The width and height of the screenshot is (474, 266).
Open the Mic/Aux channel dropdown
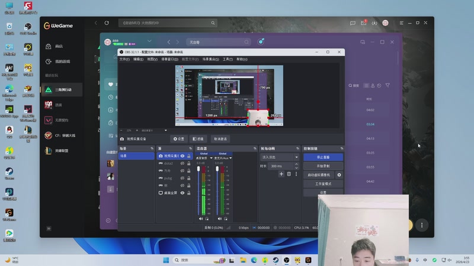(230, 158)
